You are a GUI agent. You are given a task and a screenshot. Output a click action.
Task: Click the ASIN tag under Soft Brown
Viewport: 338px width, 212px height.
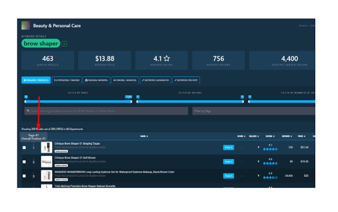point(61,165)
